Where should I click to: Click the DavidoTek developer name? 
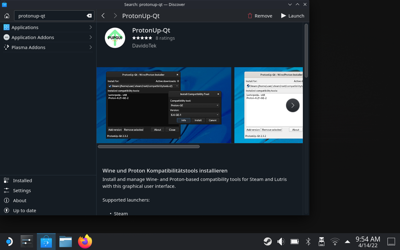pos(144,46)
